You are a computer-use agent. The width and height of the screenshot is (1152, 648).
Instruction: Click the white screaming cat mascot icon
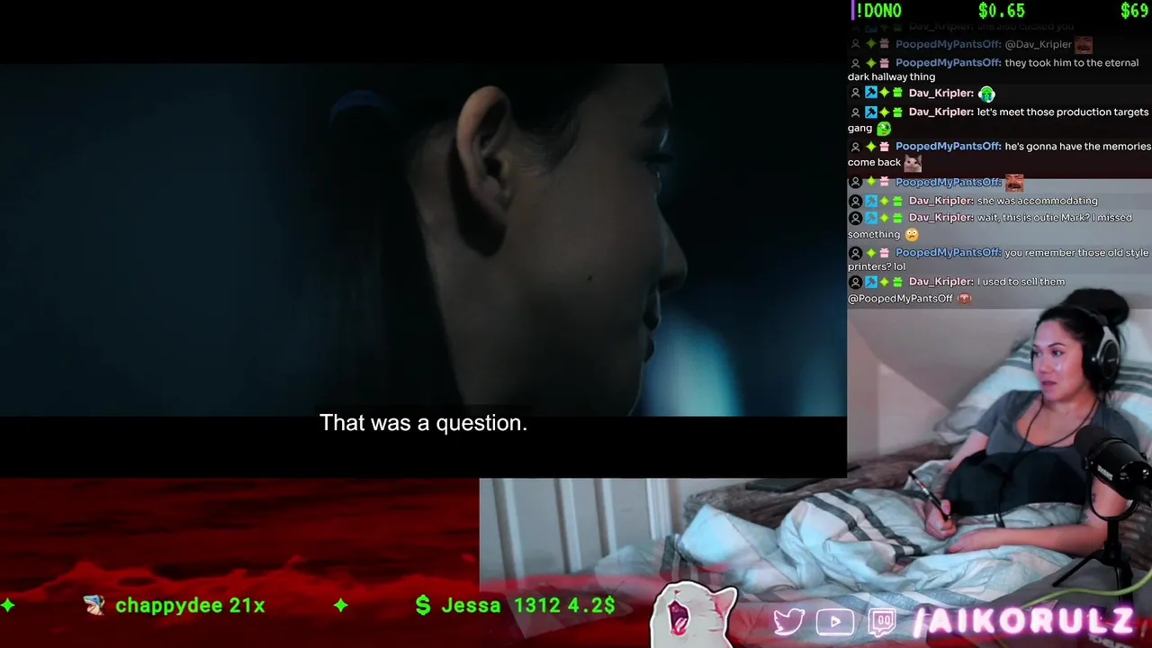pyautogui.click(x=694, y=616)
